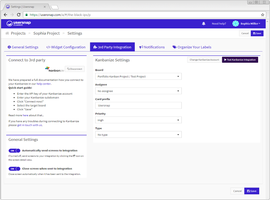270x200 pixels.
Task: Go to Sophia Project breadcrumb
Action: (x=46, y=33)
